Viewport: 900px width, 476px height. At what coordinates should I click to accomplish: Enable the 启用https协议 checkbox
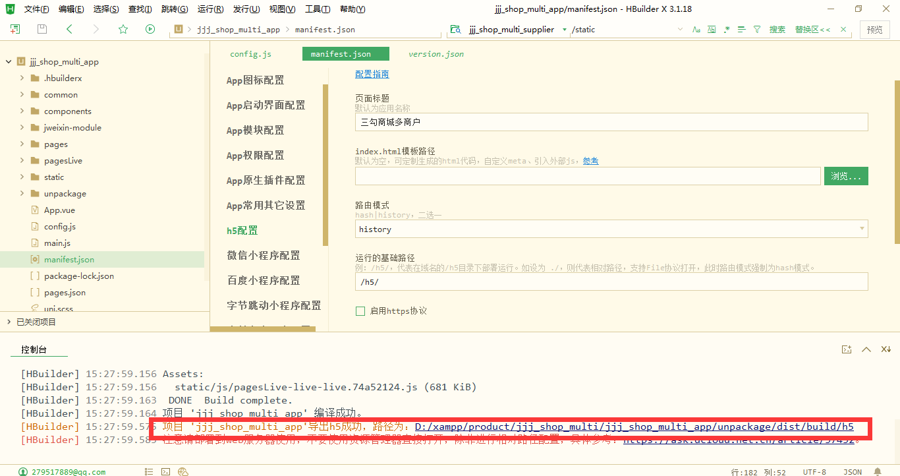tap(360, 311)
